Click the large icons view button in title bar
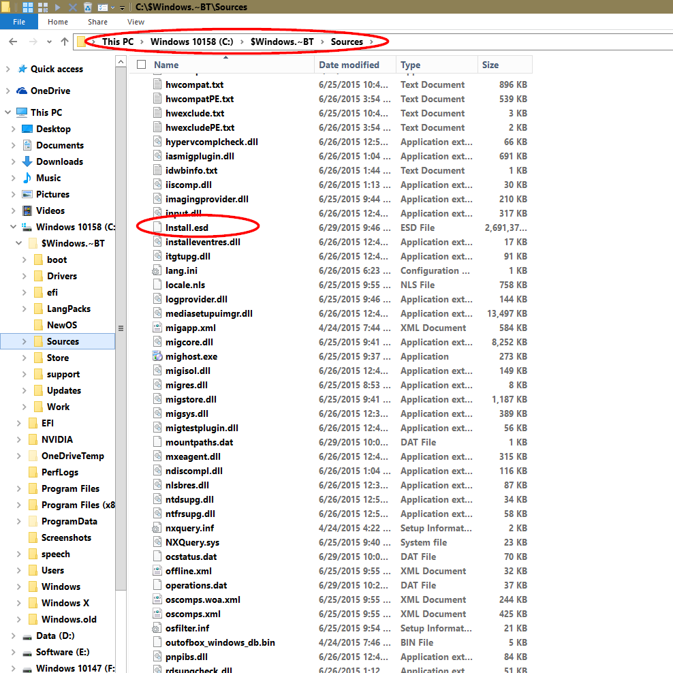 (x=28, y=7)
